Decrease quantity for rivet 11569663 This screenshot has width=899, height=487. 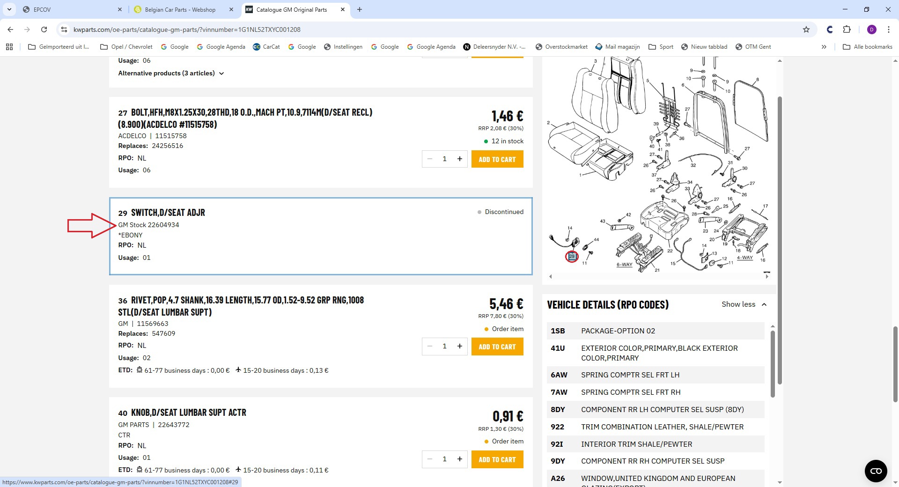pyautogui.click(x=429, y=347)
